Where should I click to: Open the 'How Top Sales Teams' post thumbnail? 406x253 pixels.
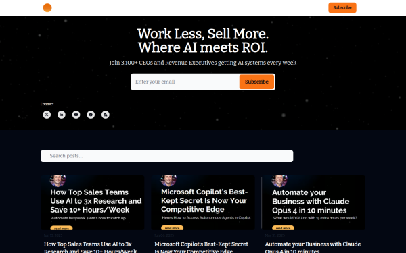93,202
